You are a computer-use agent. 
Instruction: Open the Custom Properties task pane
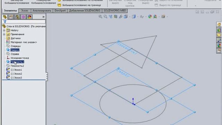point(219,51)
